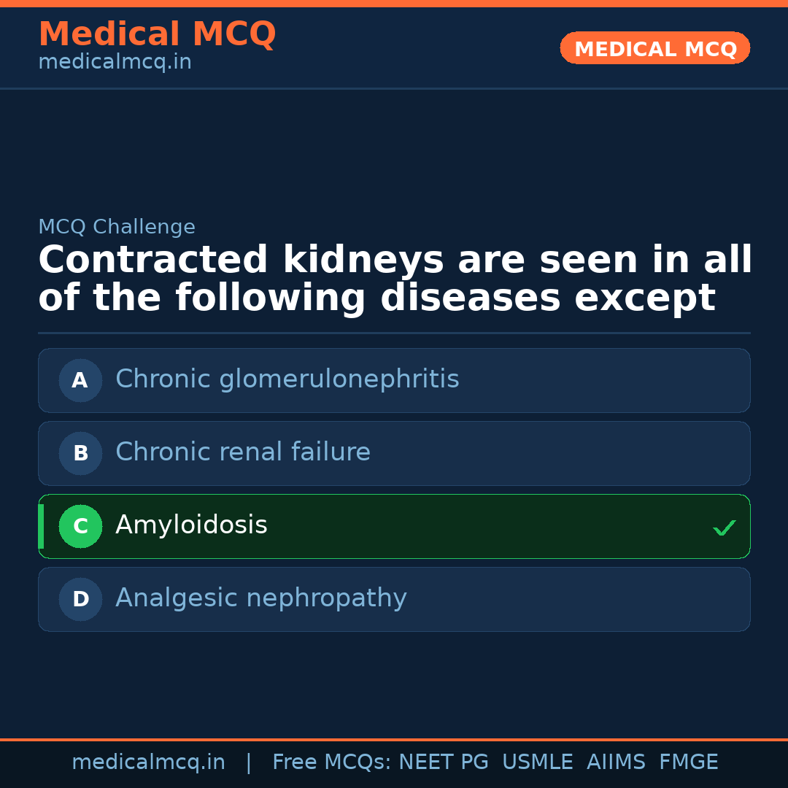This screenshot has width=788, height=788.
Task: Select letter B option circle
Action: 80,453
